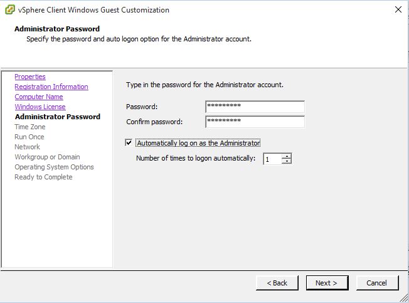409x303 pixels.
Task: Click the vSphere Client title bar icon
Action: pyautogui.click(x=9, y=10)
